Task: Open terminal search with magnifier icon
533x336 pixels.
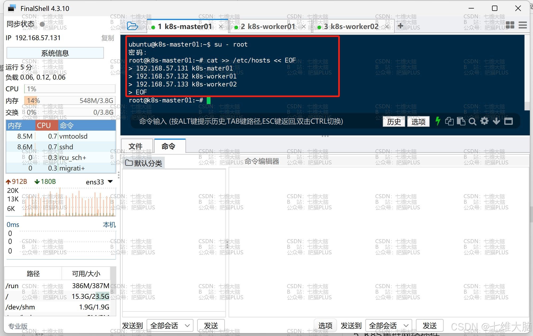Action: click(x=473, y=122)
